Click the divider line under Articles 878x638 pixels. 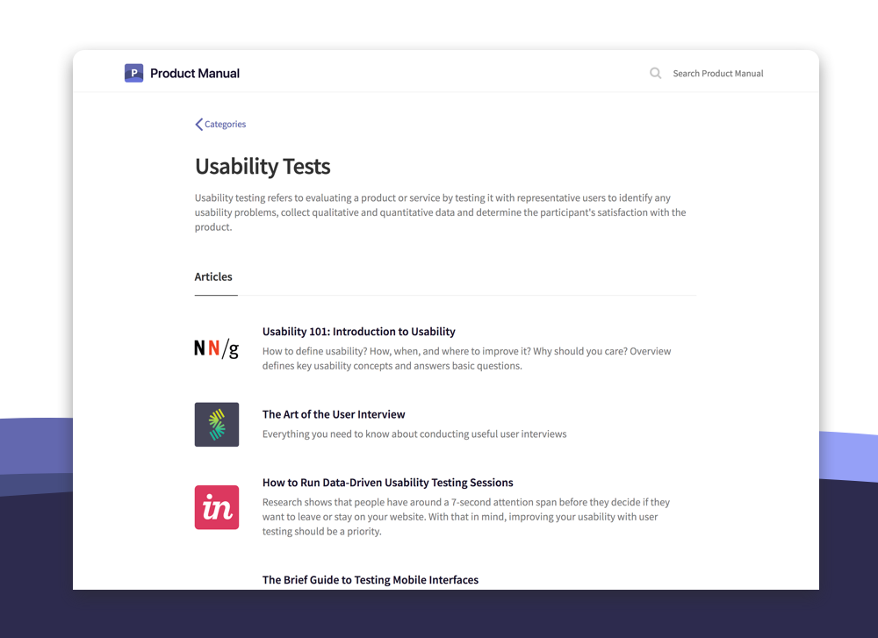tap(445, 295)
